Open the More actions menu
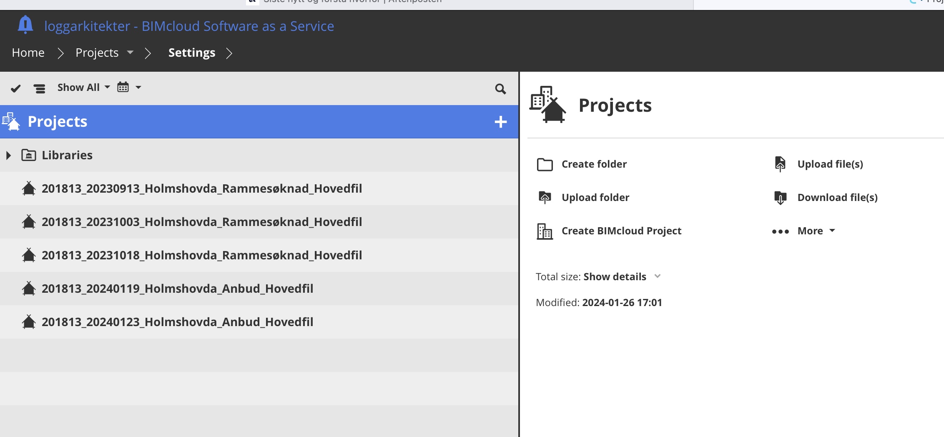The image size is (944, 437). click(x=810, y=231)
